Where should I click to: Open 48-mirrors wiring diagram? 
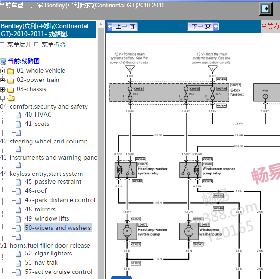(40, 210)
